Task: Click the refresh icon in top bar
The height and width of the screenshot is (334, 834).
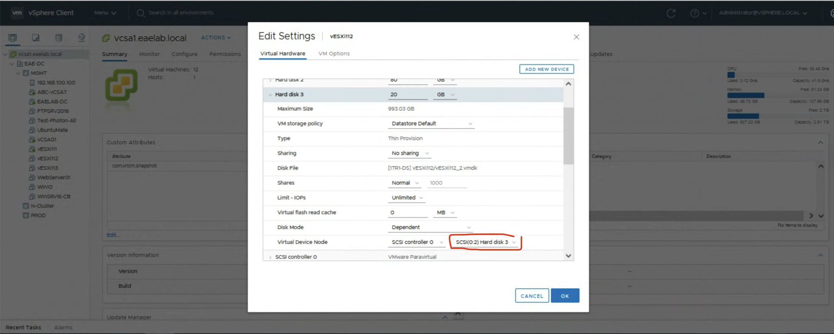Action: point(671,13)
